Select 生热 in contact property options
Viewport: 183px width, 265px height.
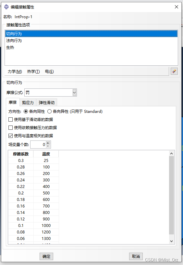[91, 47]
